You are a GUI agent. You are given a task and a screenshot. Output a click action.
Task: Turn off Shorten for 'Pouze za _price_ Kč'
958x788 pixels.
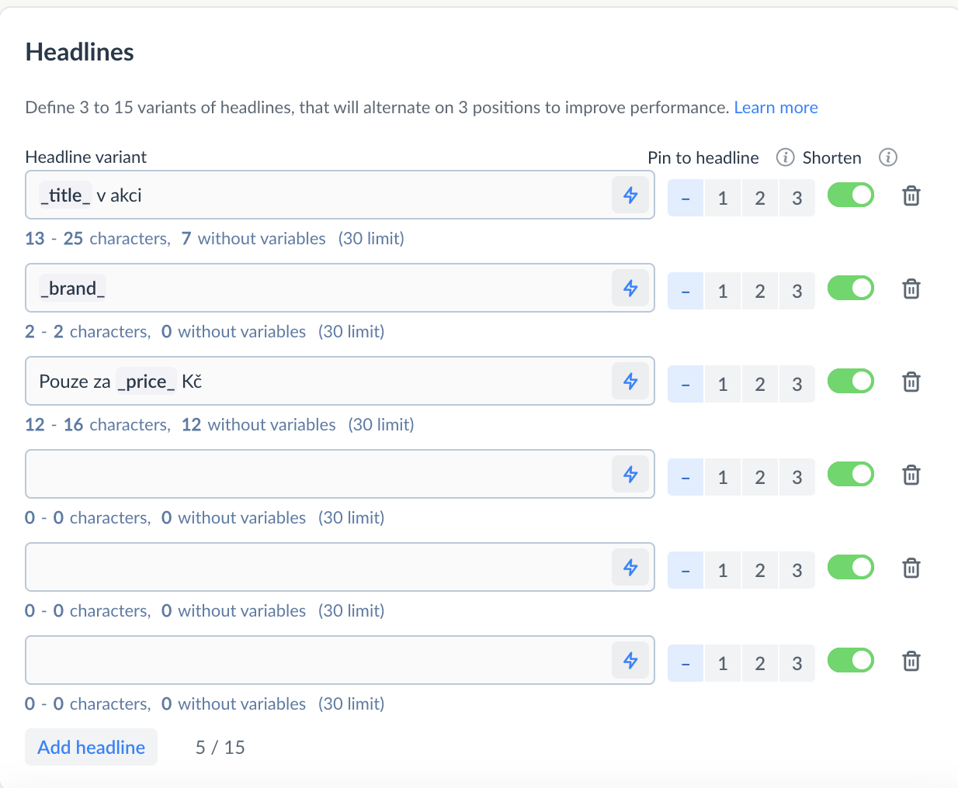point(850,382)
